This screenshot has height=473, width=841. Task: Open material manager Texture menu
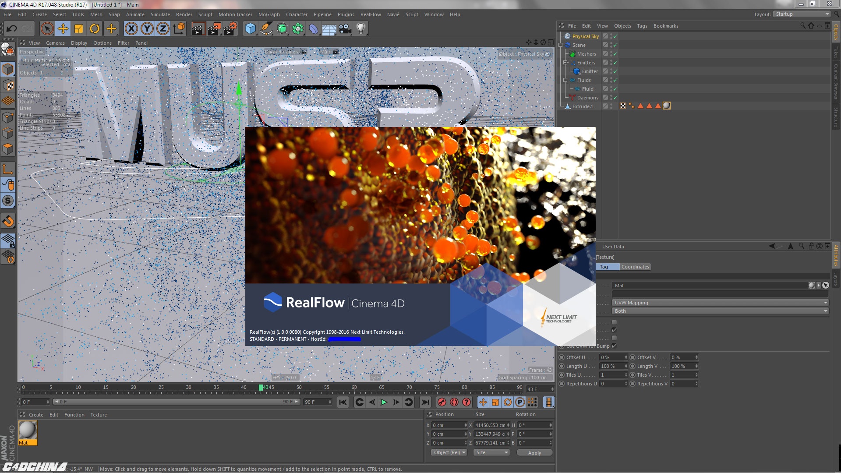(99, 415)
